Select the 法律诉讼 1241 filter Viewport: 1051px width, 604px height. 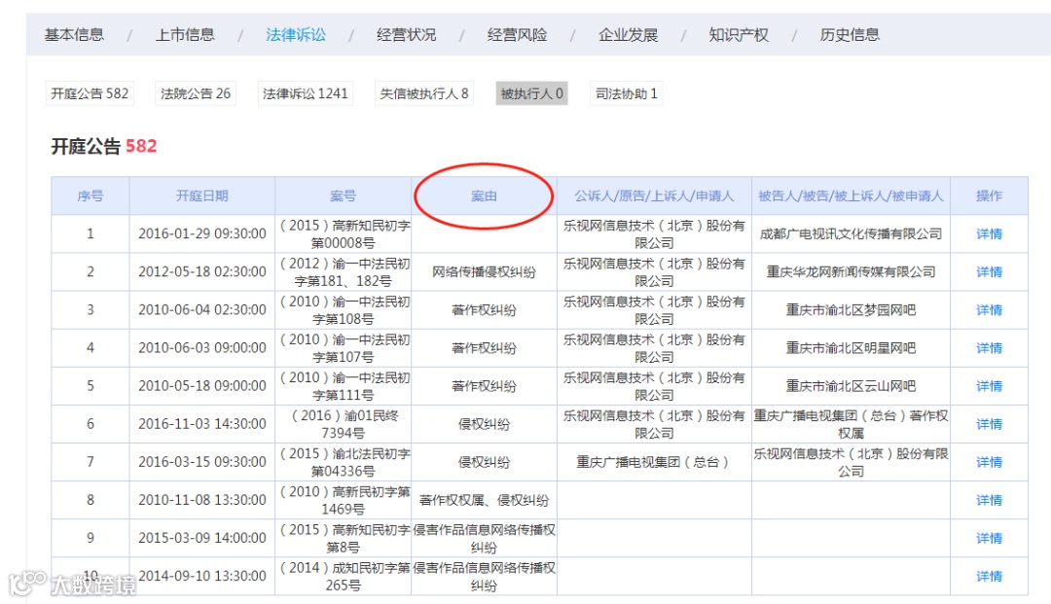[x=305, y=93]
